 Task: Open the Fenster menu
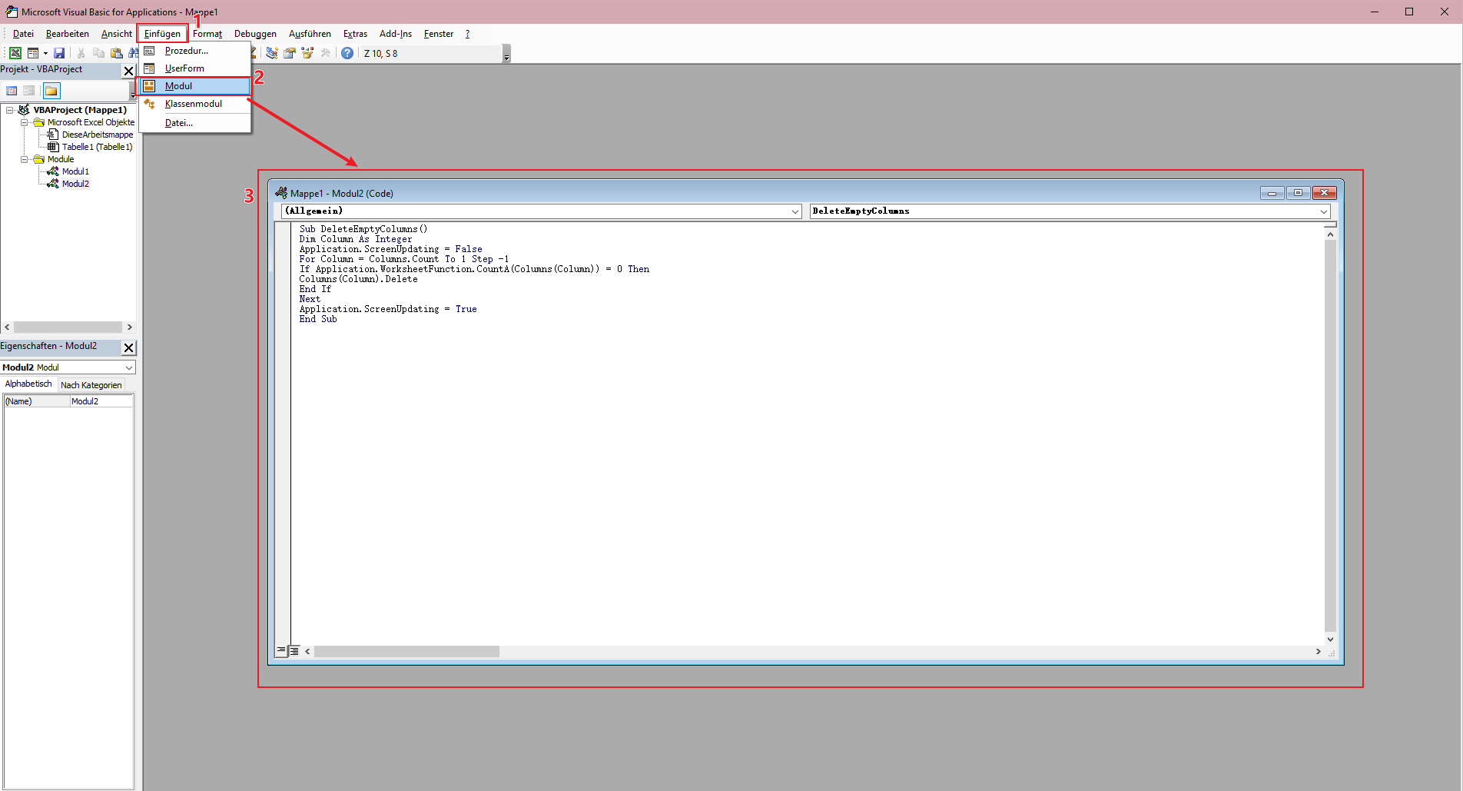[439, 34]
